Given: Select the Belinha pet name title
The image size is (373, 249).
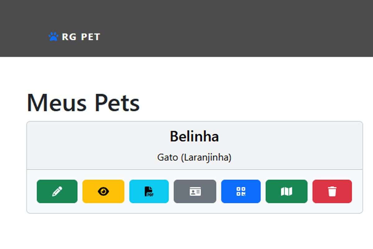Looking at the screenshot, I should [194, 136].
